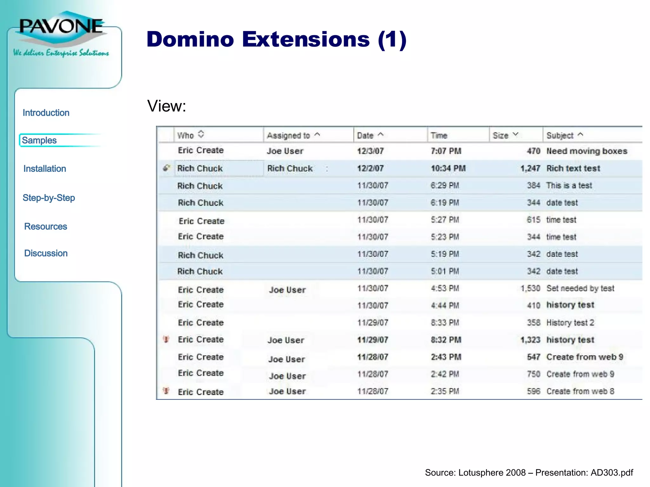
Task: Sort by Date column arrow
Action: (x=381, y=135)
